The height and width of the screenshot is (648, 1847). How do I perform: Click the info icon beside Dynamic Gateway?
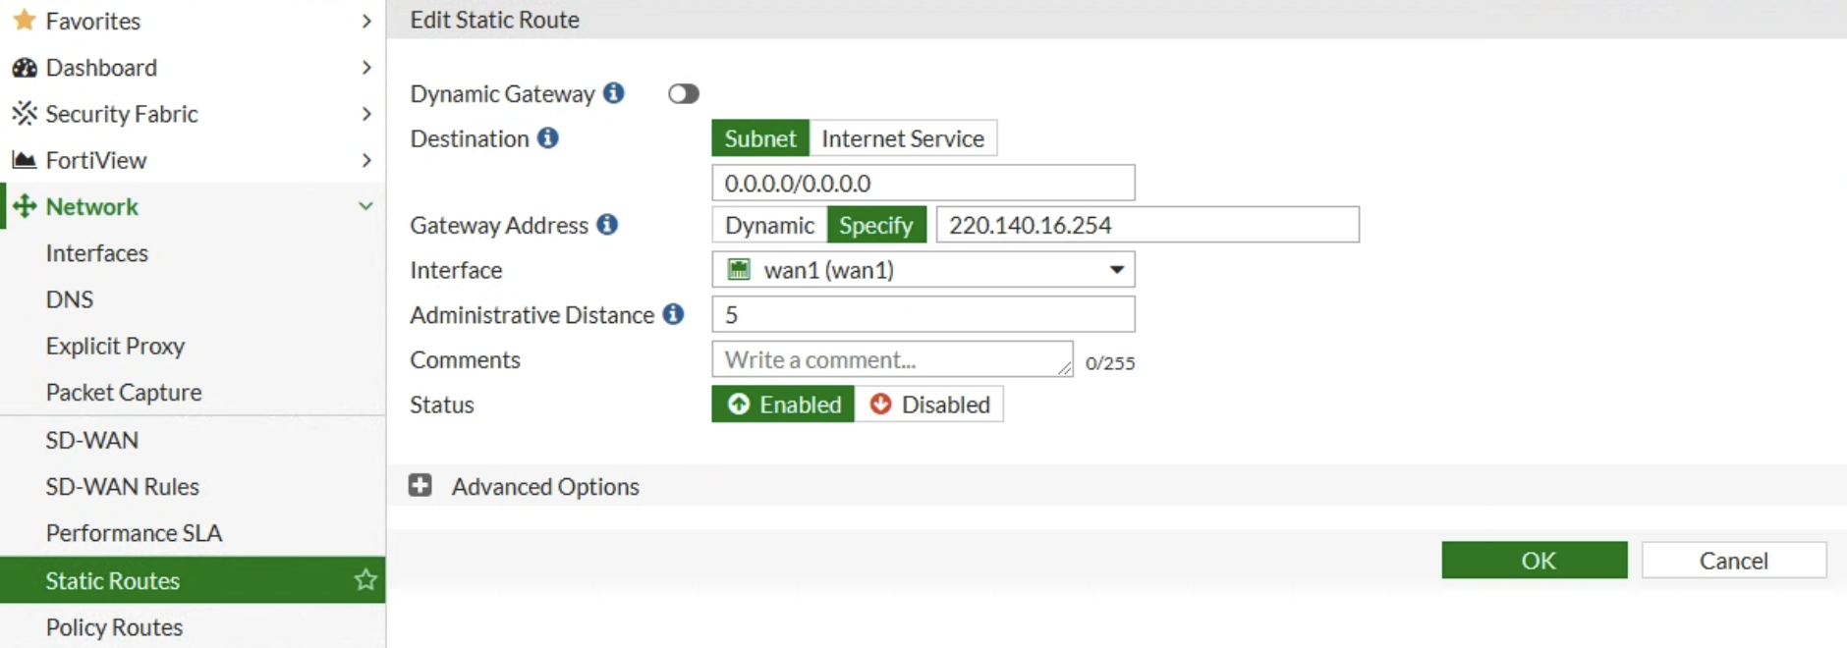(x=614, y=93)
